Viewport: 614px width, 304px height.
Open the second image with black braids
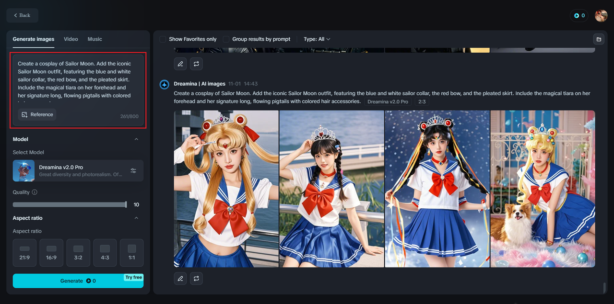click(x=331, y=189)
